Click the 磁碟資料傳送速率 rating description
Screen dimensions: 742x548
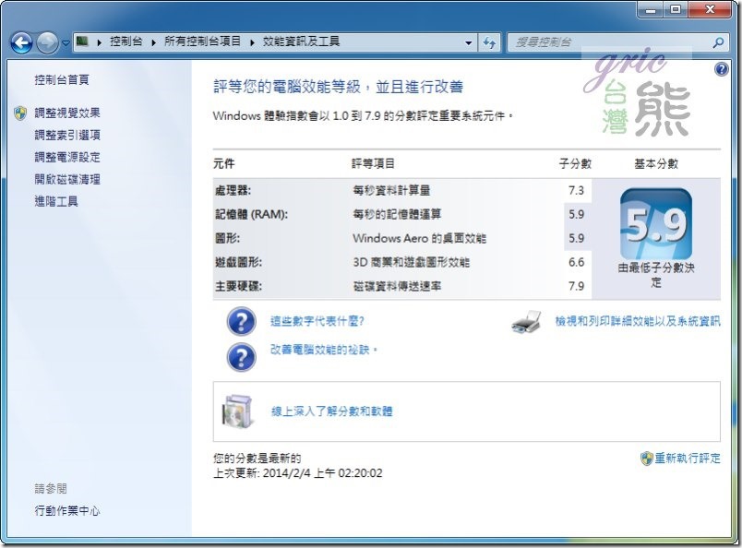pyautogui.click(x=397, y=286)
